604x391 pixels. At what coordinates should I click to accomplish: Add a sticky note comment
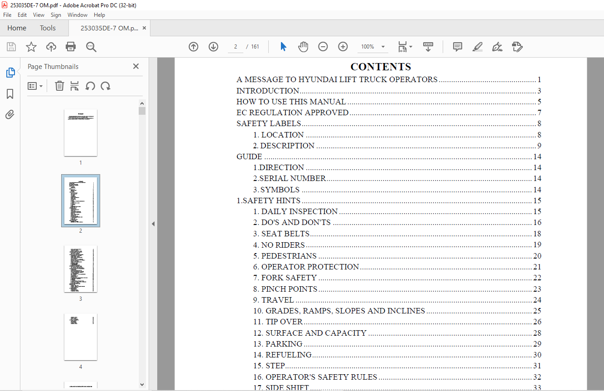pyautogui.click(x=458, y=47)
